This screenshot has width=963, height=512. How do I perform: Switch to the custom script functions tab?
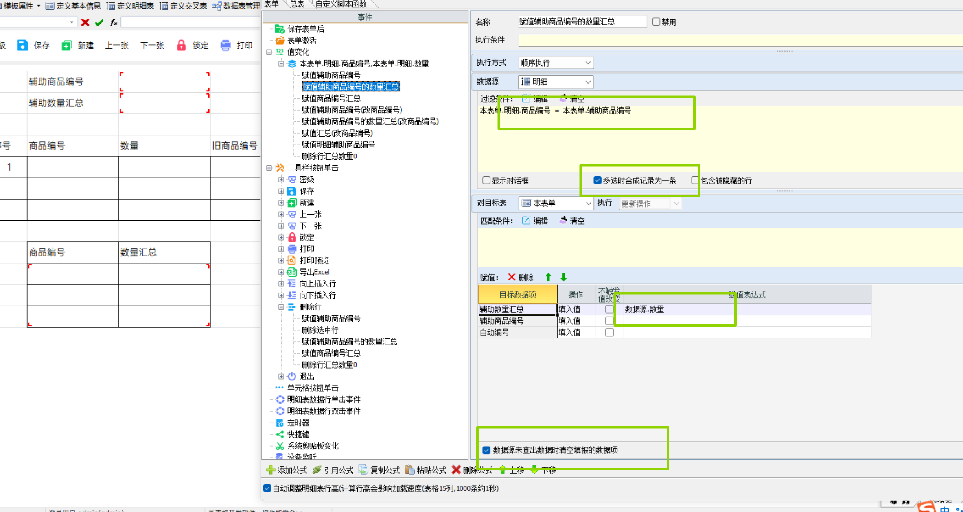pos(341,4)
